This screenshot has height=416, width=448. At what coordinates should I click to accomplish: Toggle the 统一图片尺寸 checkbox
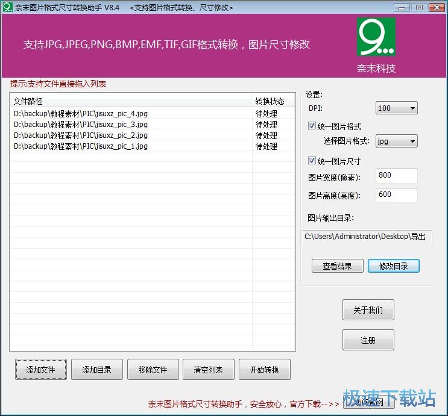pos(312,161)
